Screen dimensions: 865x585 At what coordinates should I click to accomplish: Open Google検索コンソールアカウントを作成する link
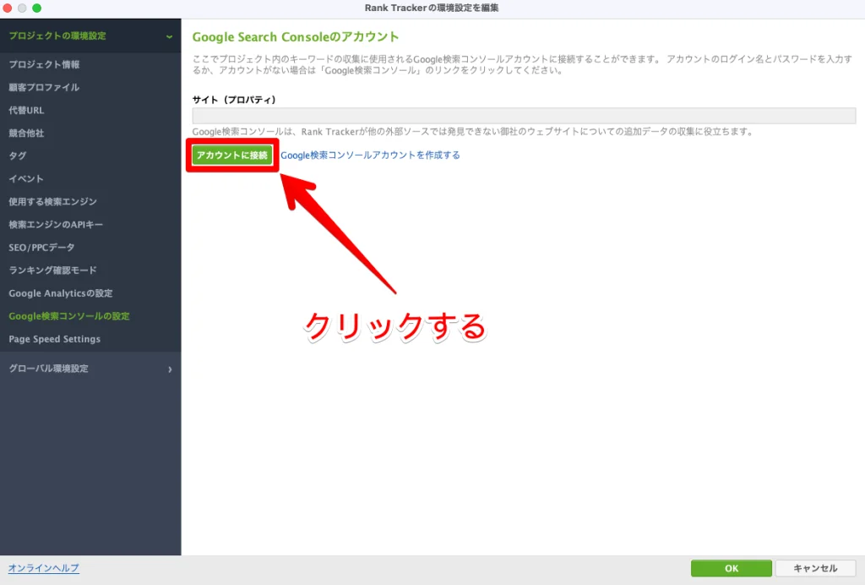coord(370,155)
